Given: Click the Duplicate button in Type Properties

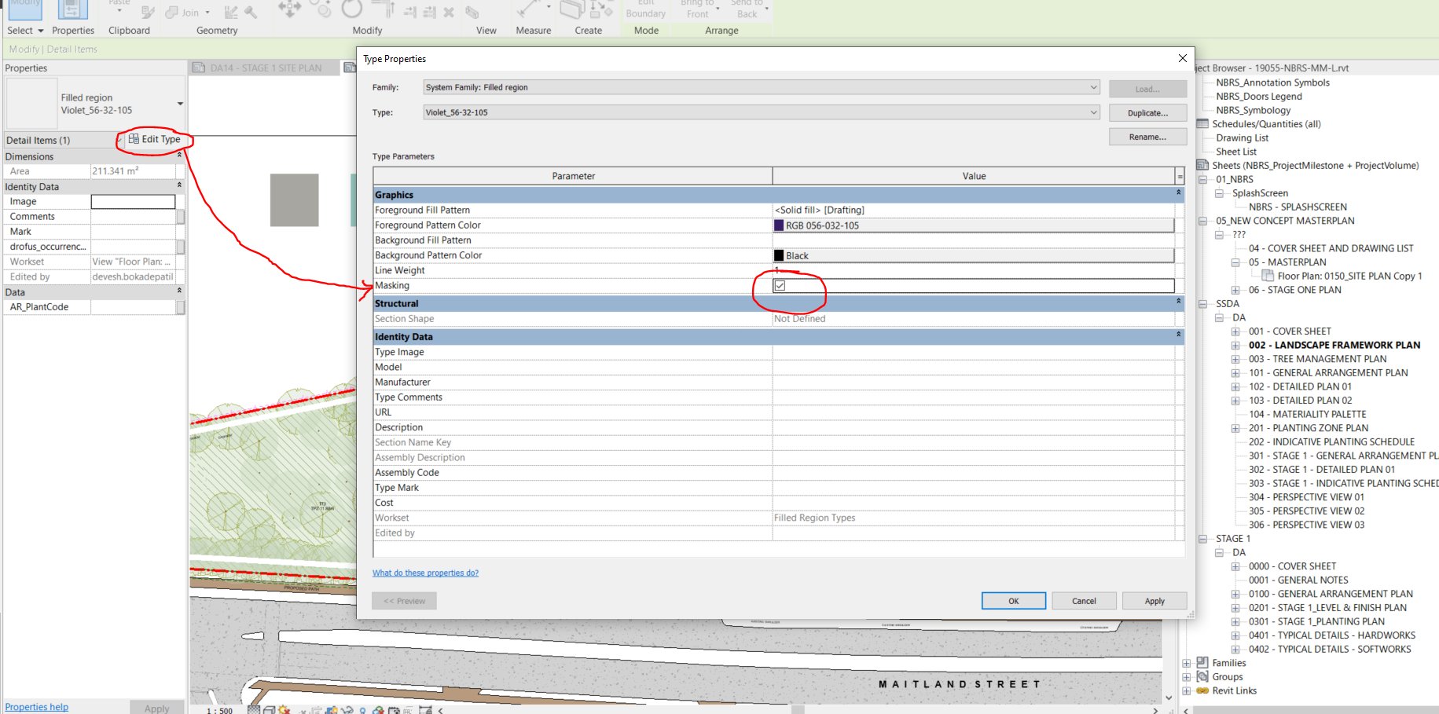Looking at the screenshot, I should click(1147, 112).
